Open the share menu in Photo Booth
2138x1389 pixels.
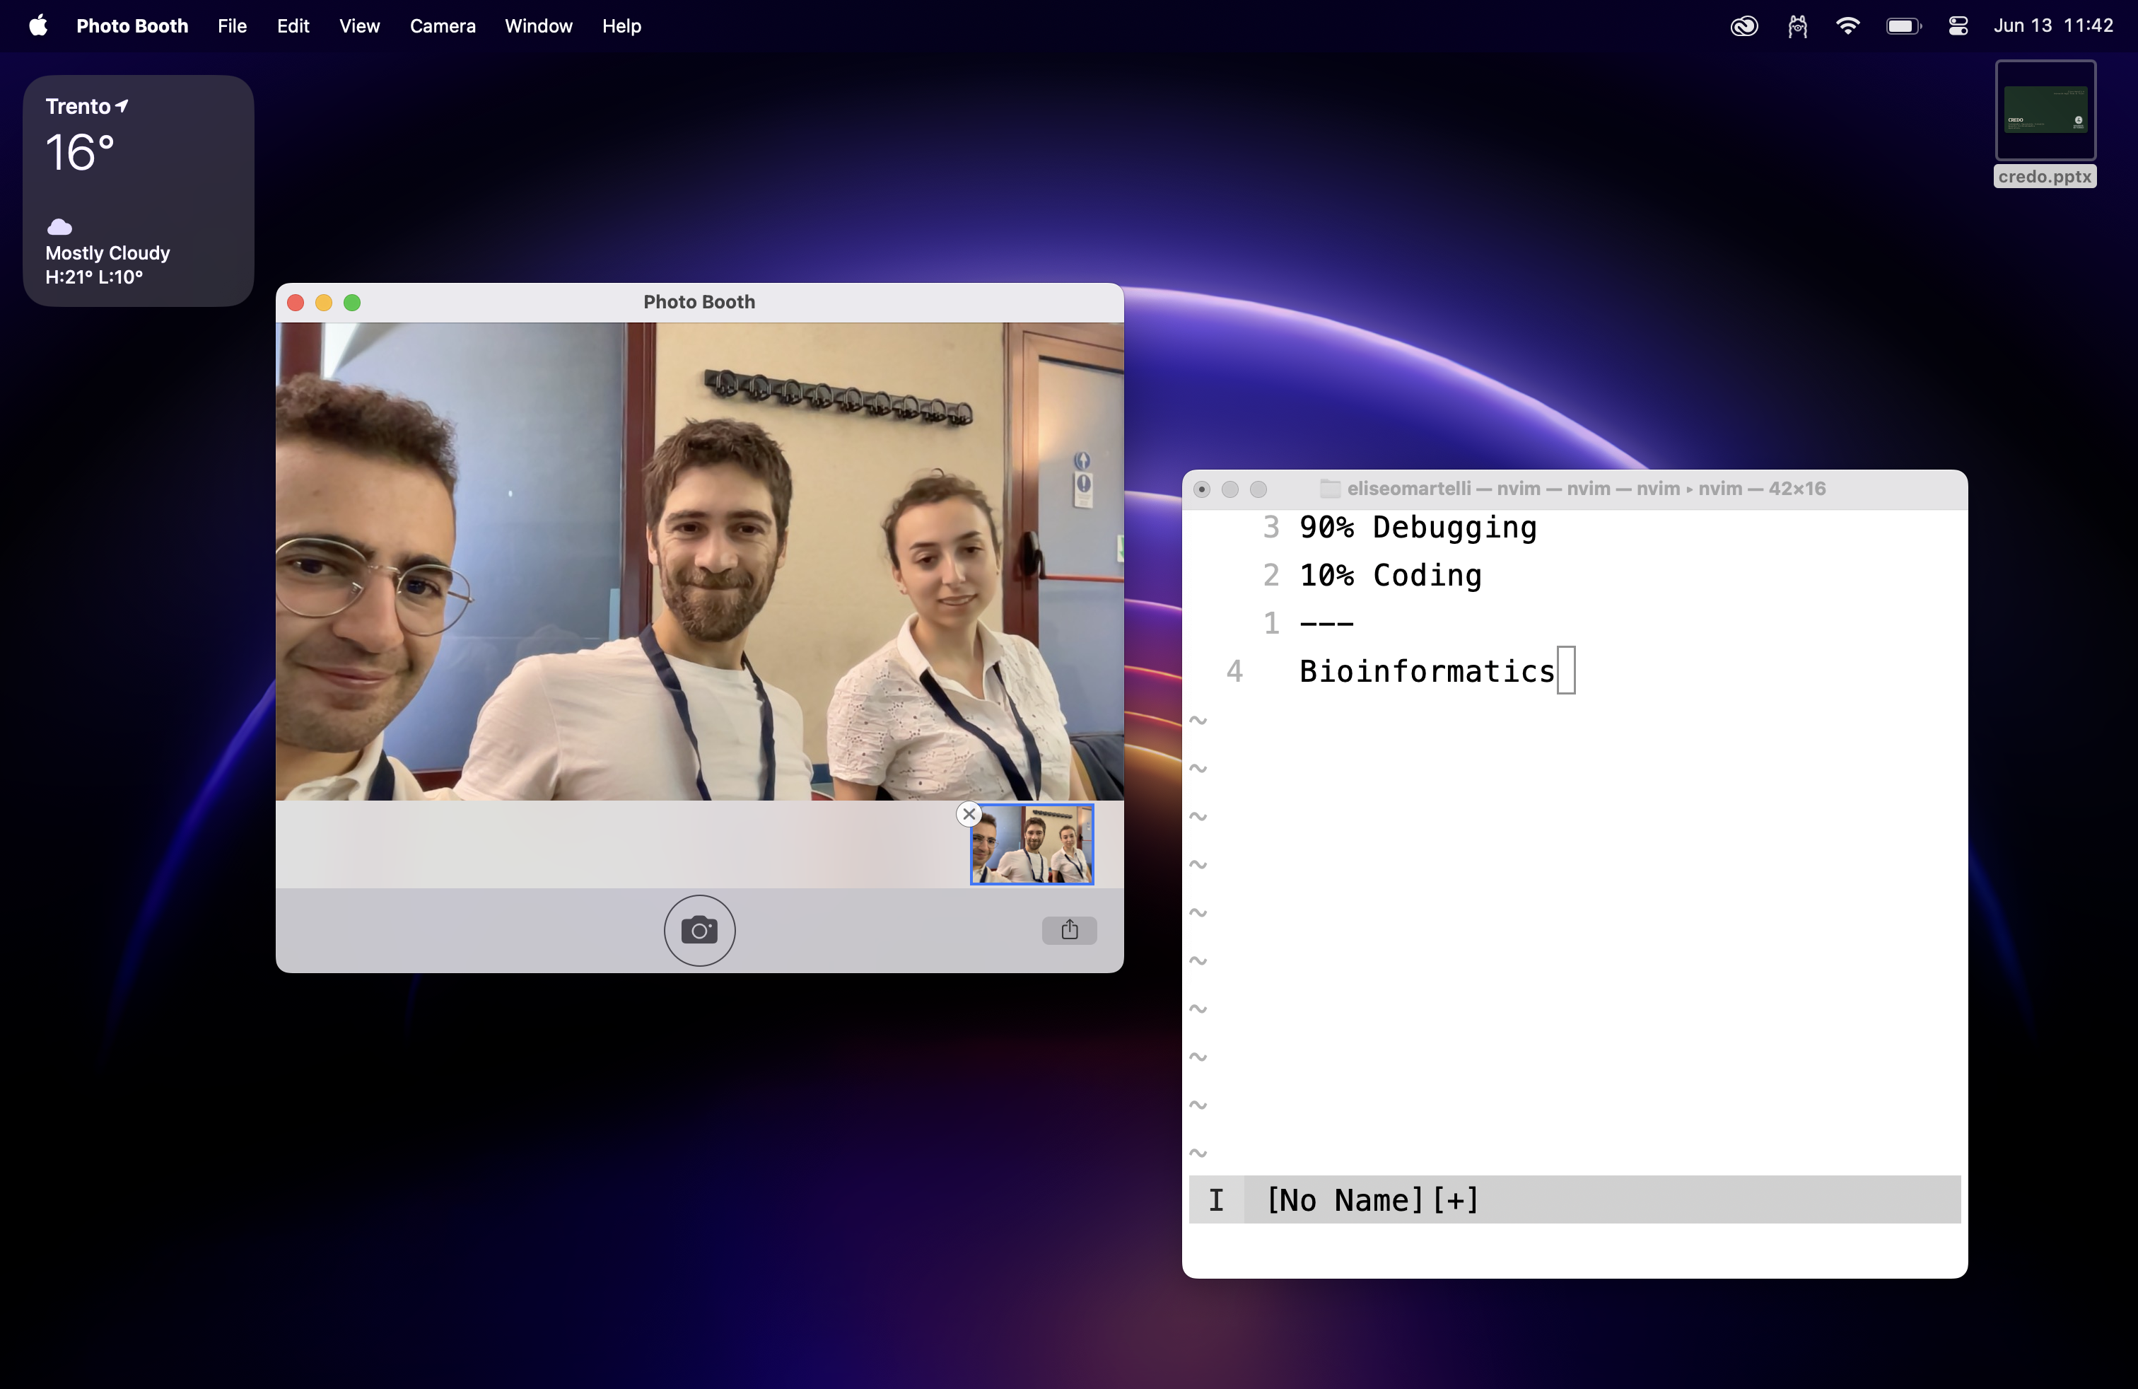pos(1069,930)
